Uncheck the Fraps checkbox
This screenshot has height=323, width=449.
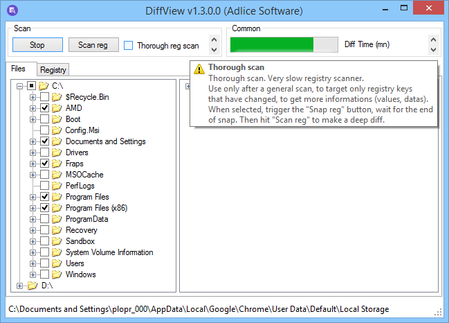click(45, 163)
